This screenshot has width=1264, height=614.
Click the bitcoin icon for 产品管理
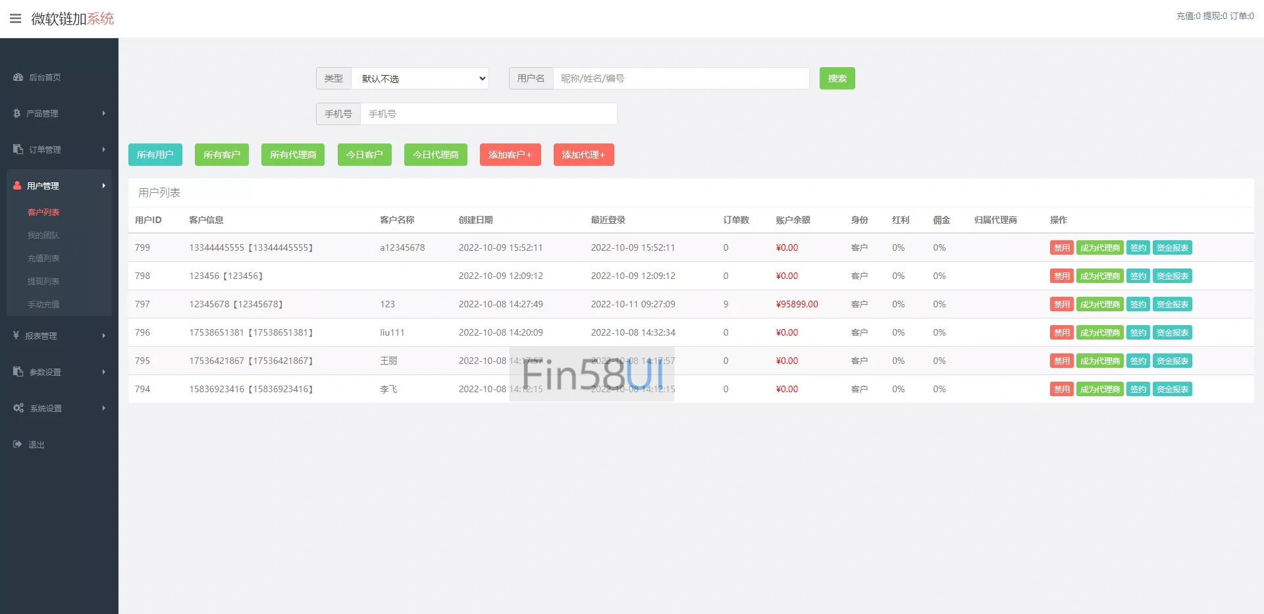pyautogui.click(x=16, y=113)
